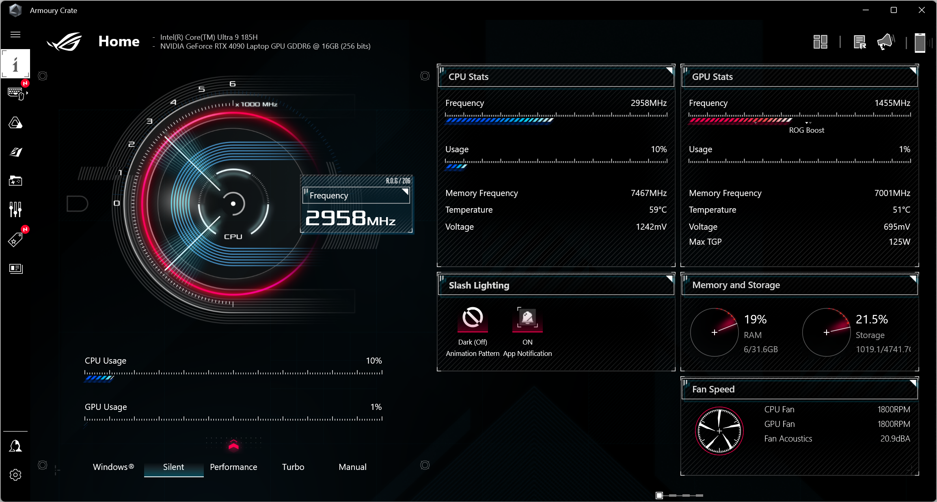Viewport: 937px width, 502px height.
Task: Switch to Performance mode tab
Action: point(233,467)
